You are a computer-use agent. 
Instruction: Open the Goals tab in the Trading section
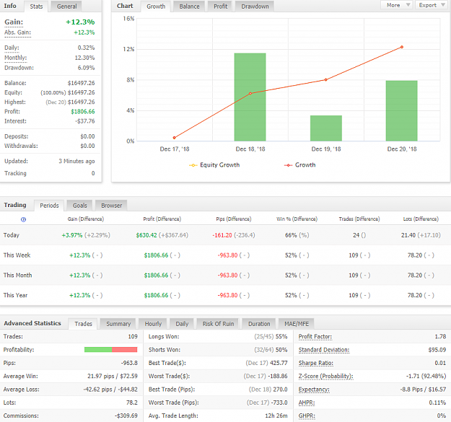pos(79,206)
